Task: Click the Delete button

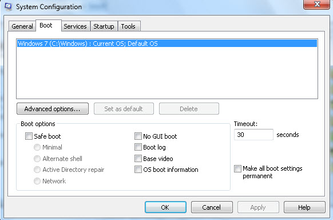Action: tap(189, 109)
